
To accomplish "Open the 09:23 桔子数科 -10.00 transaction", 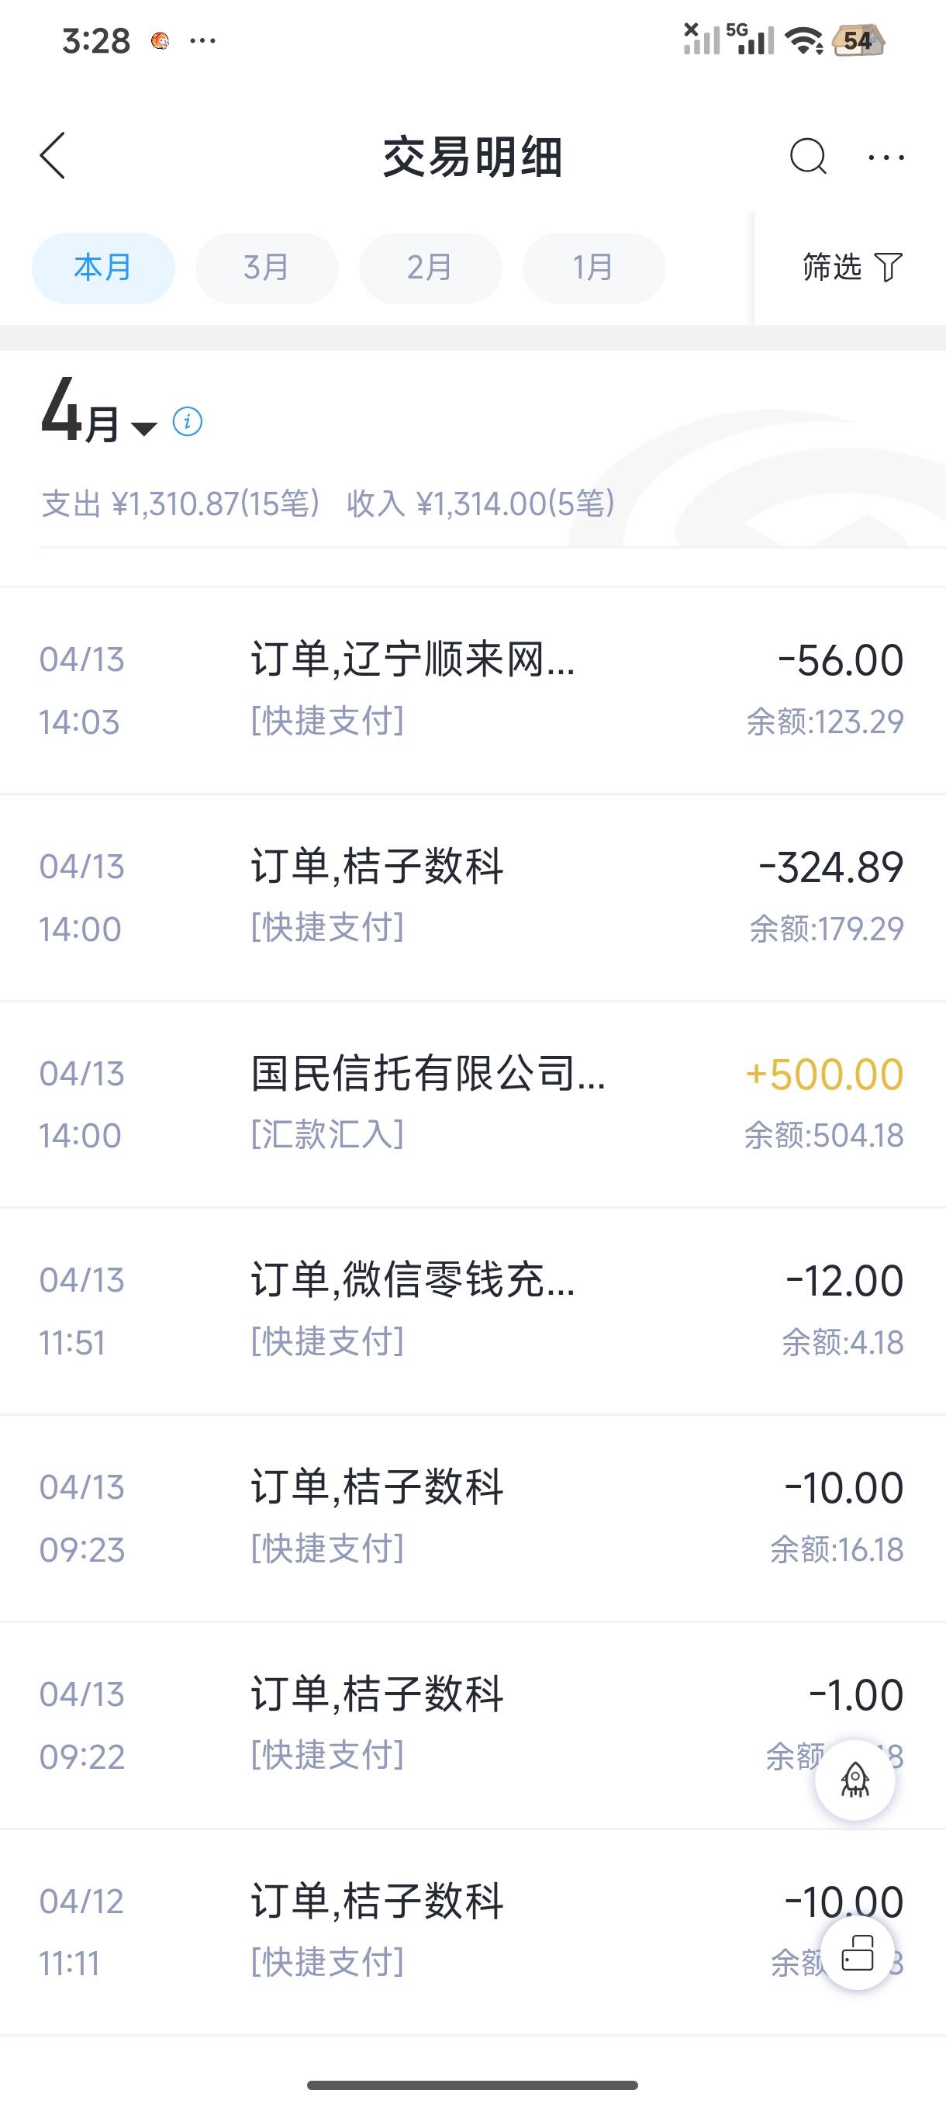I will (472, 1517).
